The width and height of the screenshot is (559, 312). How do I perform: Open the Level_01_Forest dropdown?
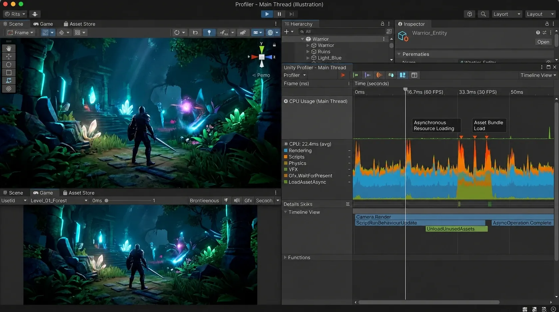pos(59,200)
